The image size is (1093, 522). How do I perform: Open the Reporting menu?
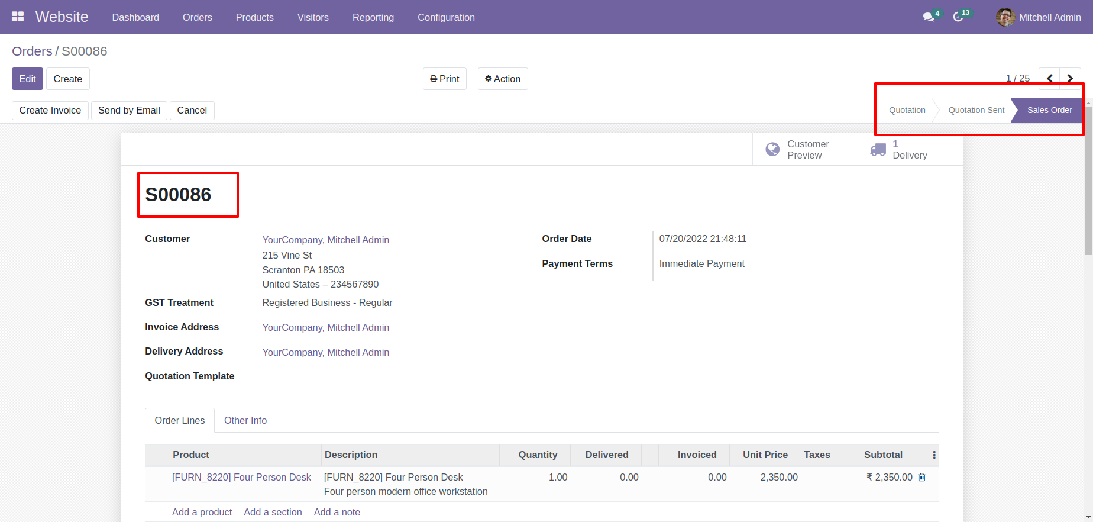(x=373, y=17)
